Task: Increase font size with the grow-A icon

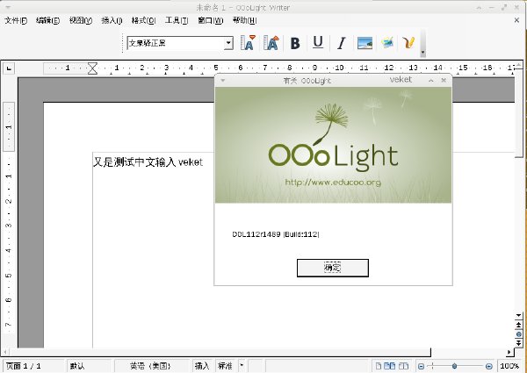Action: (x=271, y=43)
